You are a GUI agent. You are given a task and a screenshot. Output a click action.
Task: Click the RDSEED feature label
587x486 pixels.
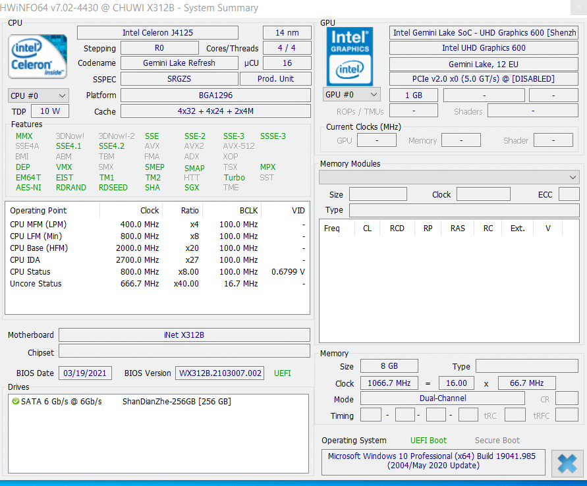tap(113, 188)
